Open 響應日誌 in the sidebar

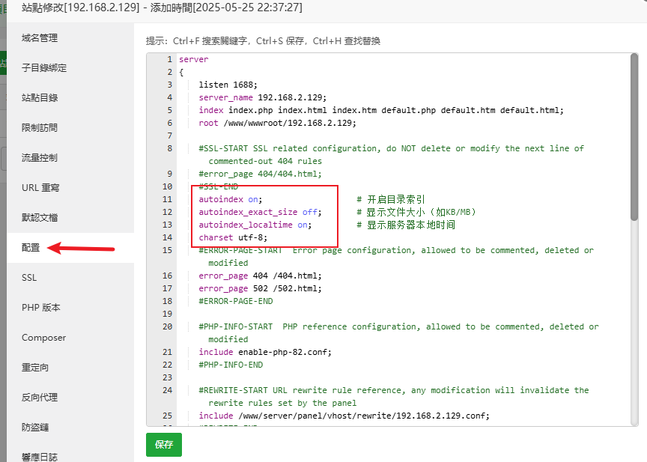click(x=40, y=456)
